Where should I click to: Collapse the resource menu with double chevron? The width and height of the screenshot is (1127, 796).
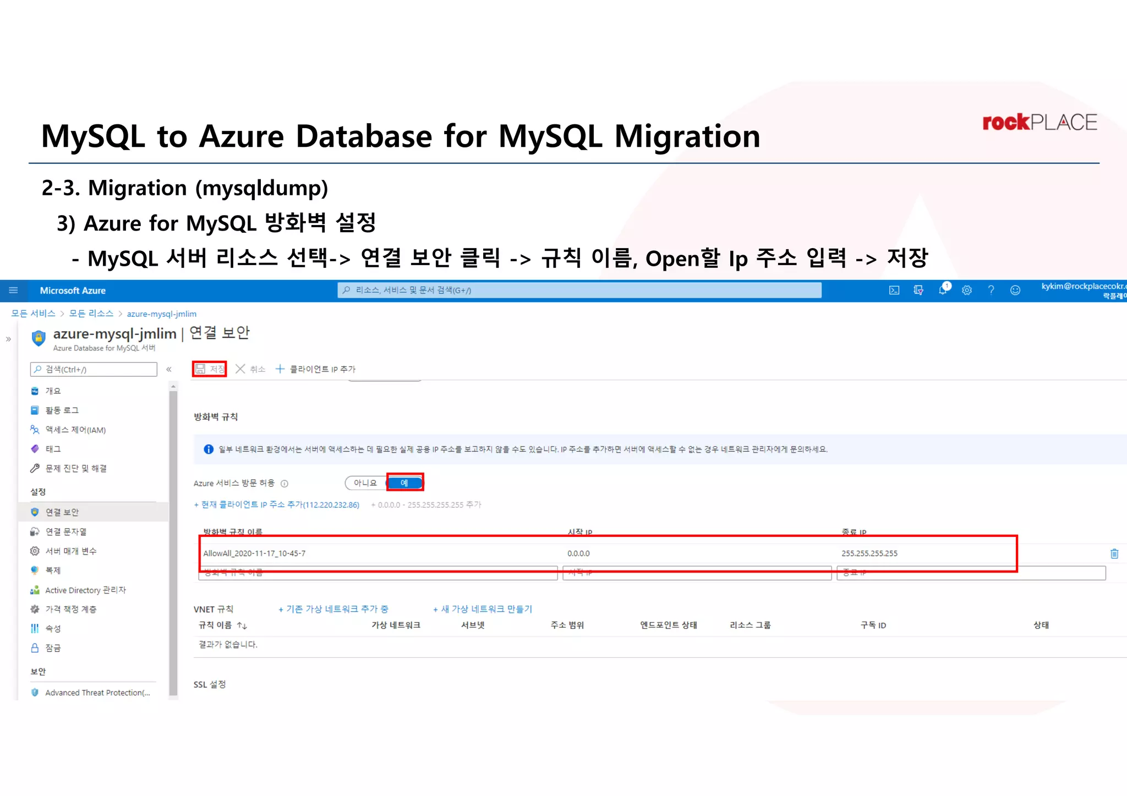169,369
